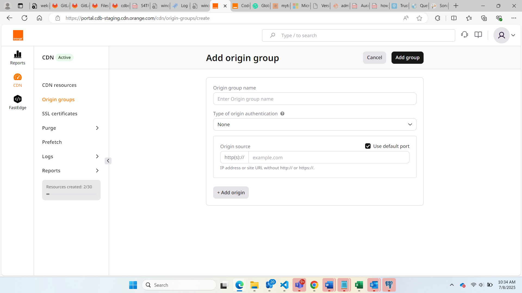Expand the sidebar Reports submenu
Viewport: 522px width, 293px height.
(x=97, y=171)
